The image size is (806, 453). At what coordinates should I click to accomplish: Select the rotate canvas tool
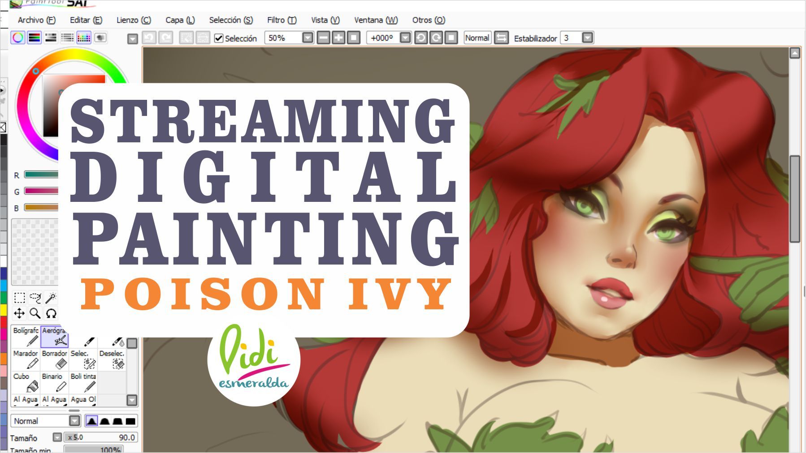(51, 313)
